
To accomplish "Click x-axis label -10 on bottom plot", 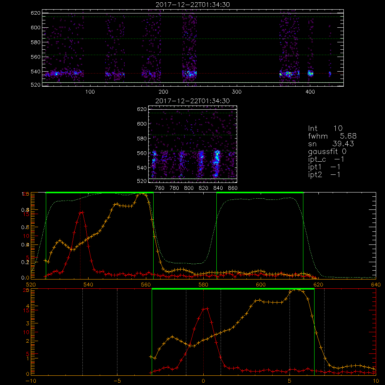I will (31, 381).
